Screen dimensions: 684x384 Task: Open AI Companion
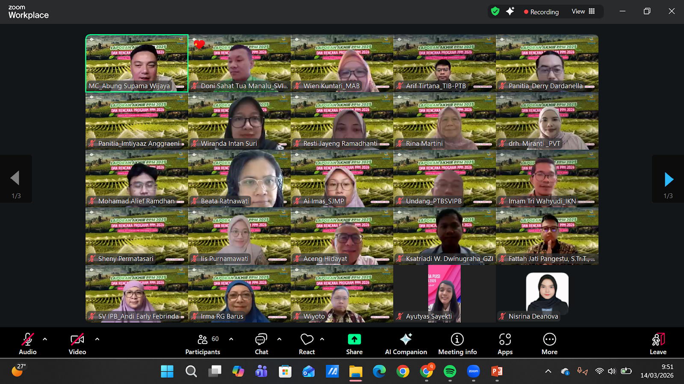(406, 344)
